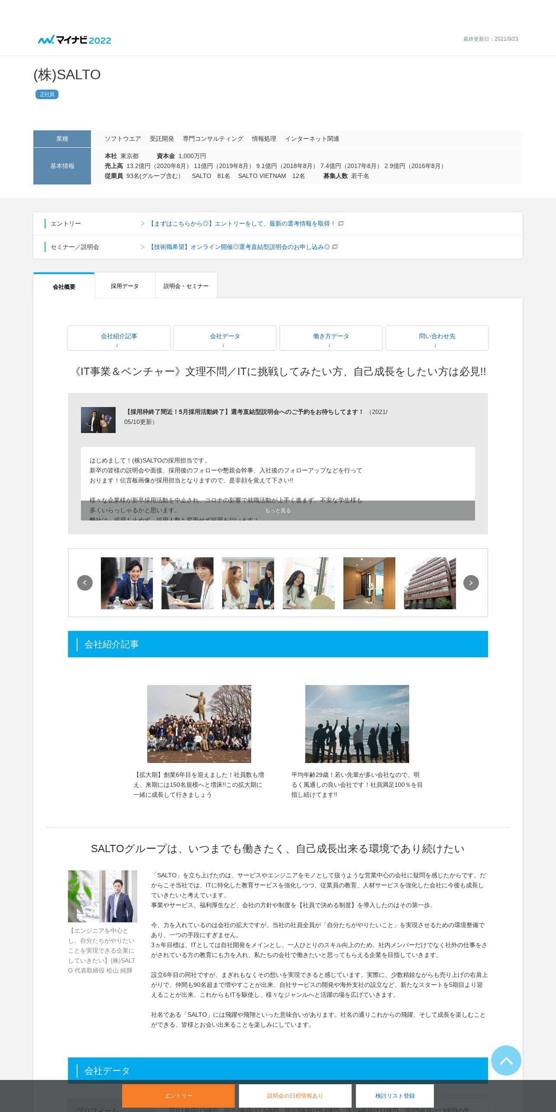
Task: Open external link icon beside セミナー説明会 link
Action: [335, 247]
